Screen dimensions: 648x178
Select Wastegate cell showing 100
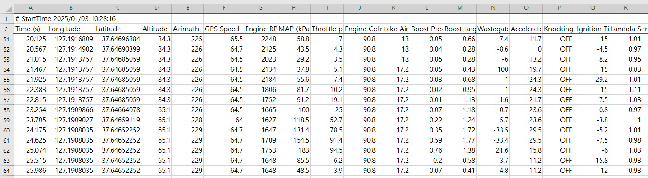(x=494, y=69)
